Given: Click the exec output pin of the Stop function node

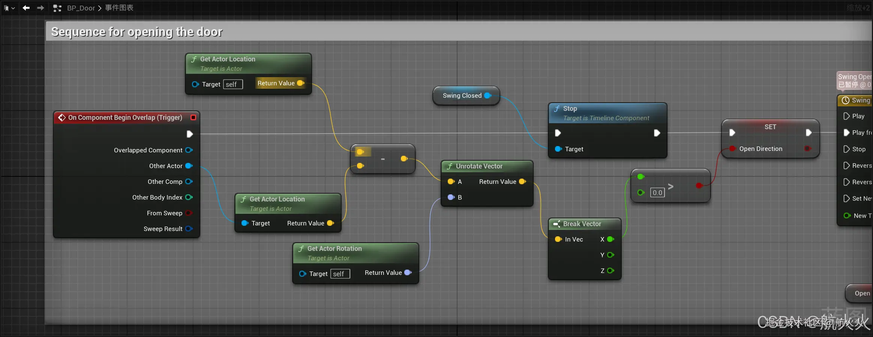Looking at the screenshot, I should (x=657, y=133).
